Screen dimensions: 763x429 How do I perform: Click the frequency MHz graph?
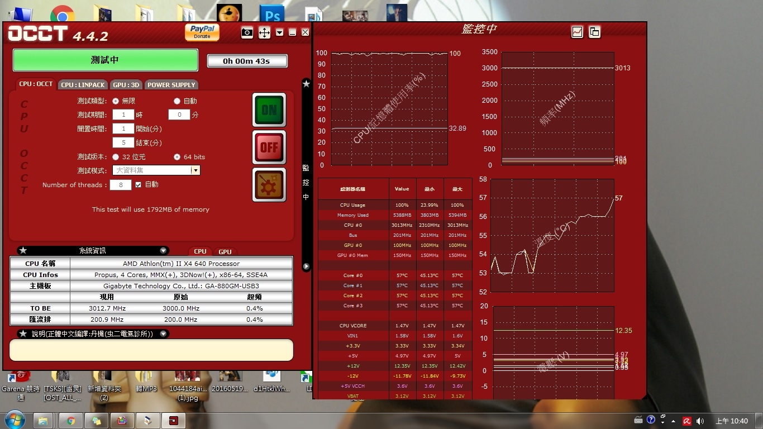pyautogui.click(x=557, y=109)
